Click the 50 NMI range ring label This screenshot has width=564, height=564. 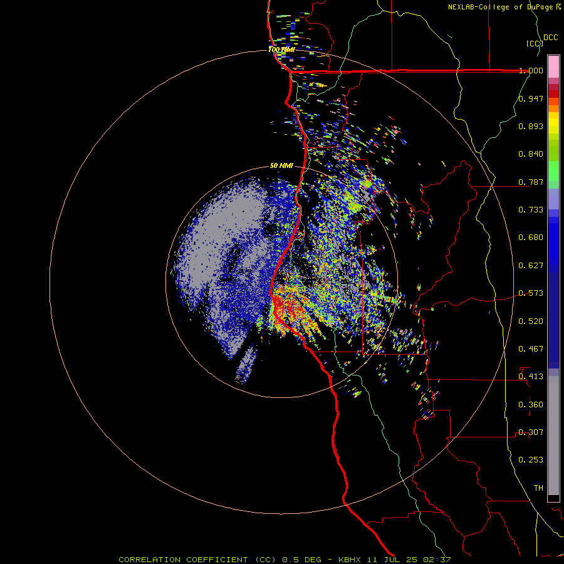click(281, 166)
